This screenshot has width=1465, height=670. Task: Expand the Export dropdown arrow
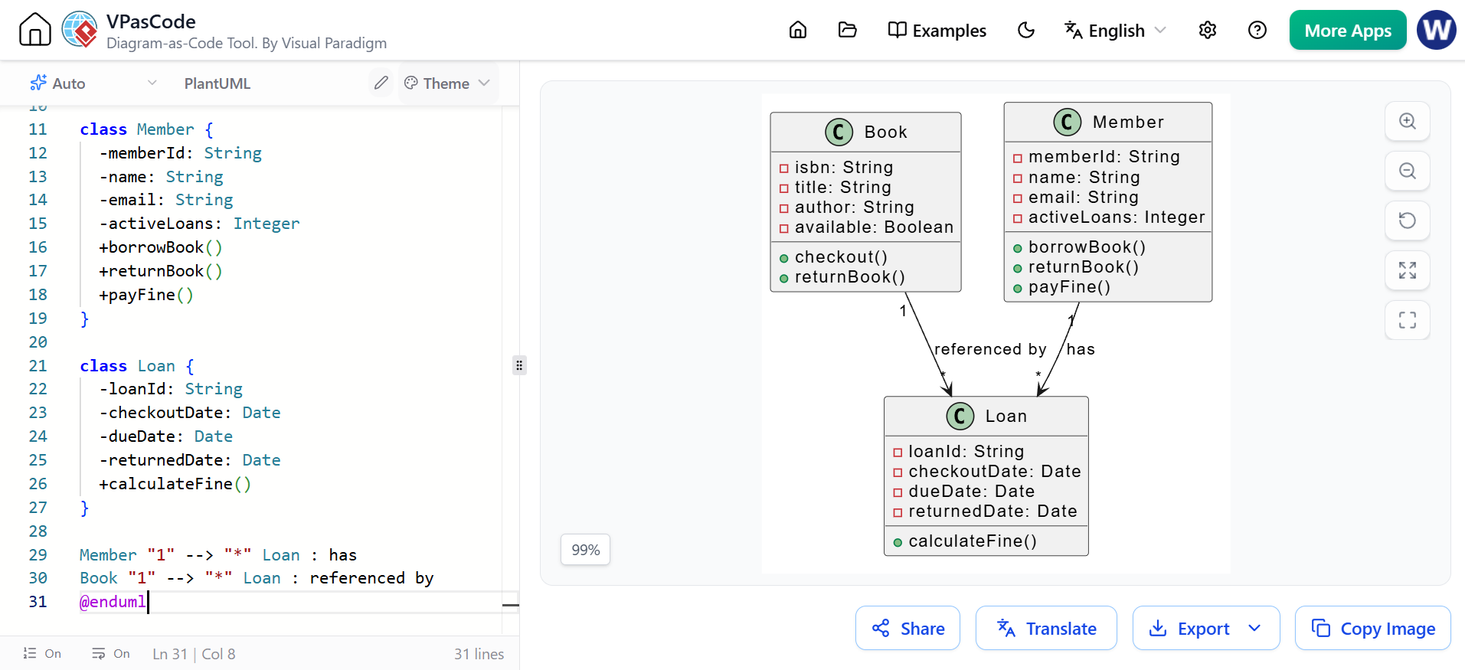(x=1254, y=629)
